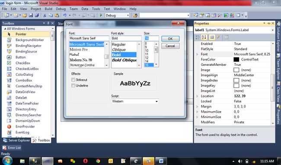The width and height of the screenshot is (281, 165).
Task: Switch Properties grid to Alphabetical sorting
Action: [x=204, y=37]
